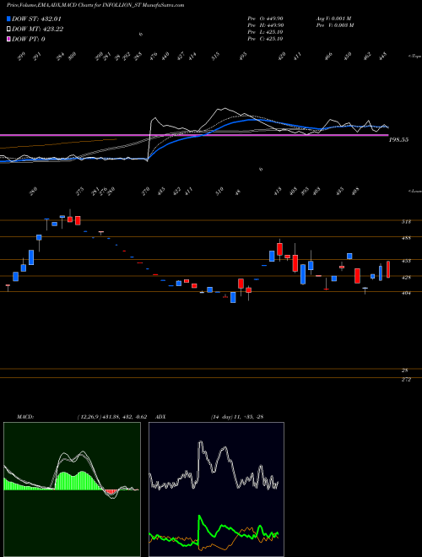Viewport: 422px width, 557px height.
Task: Click the 404 price level label
Action: point(406,293)
